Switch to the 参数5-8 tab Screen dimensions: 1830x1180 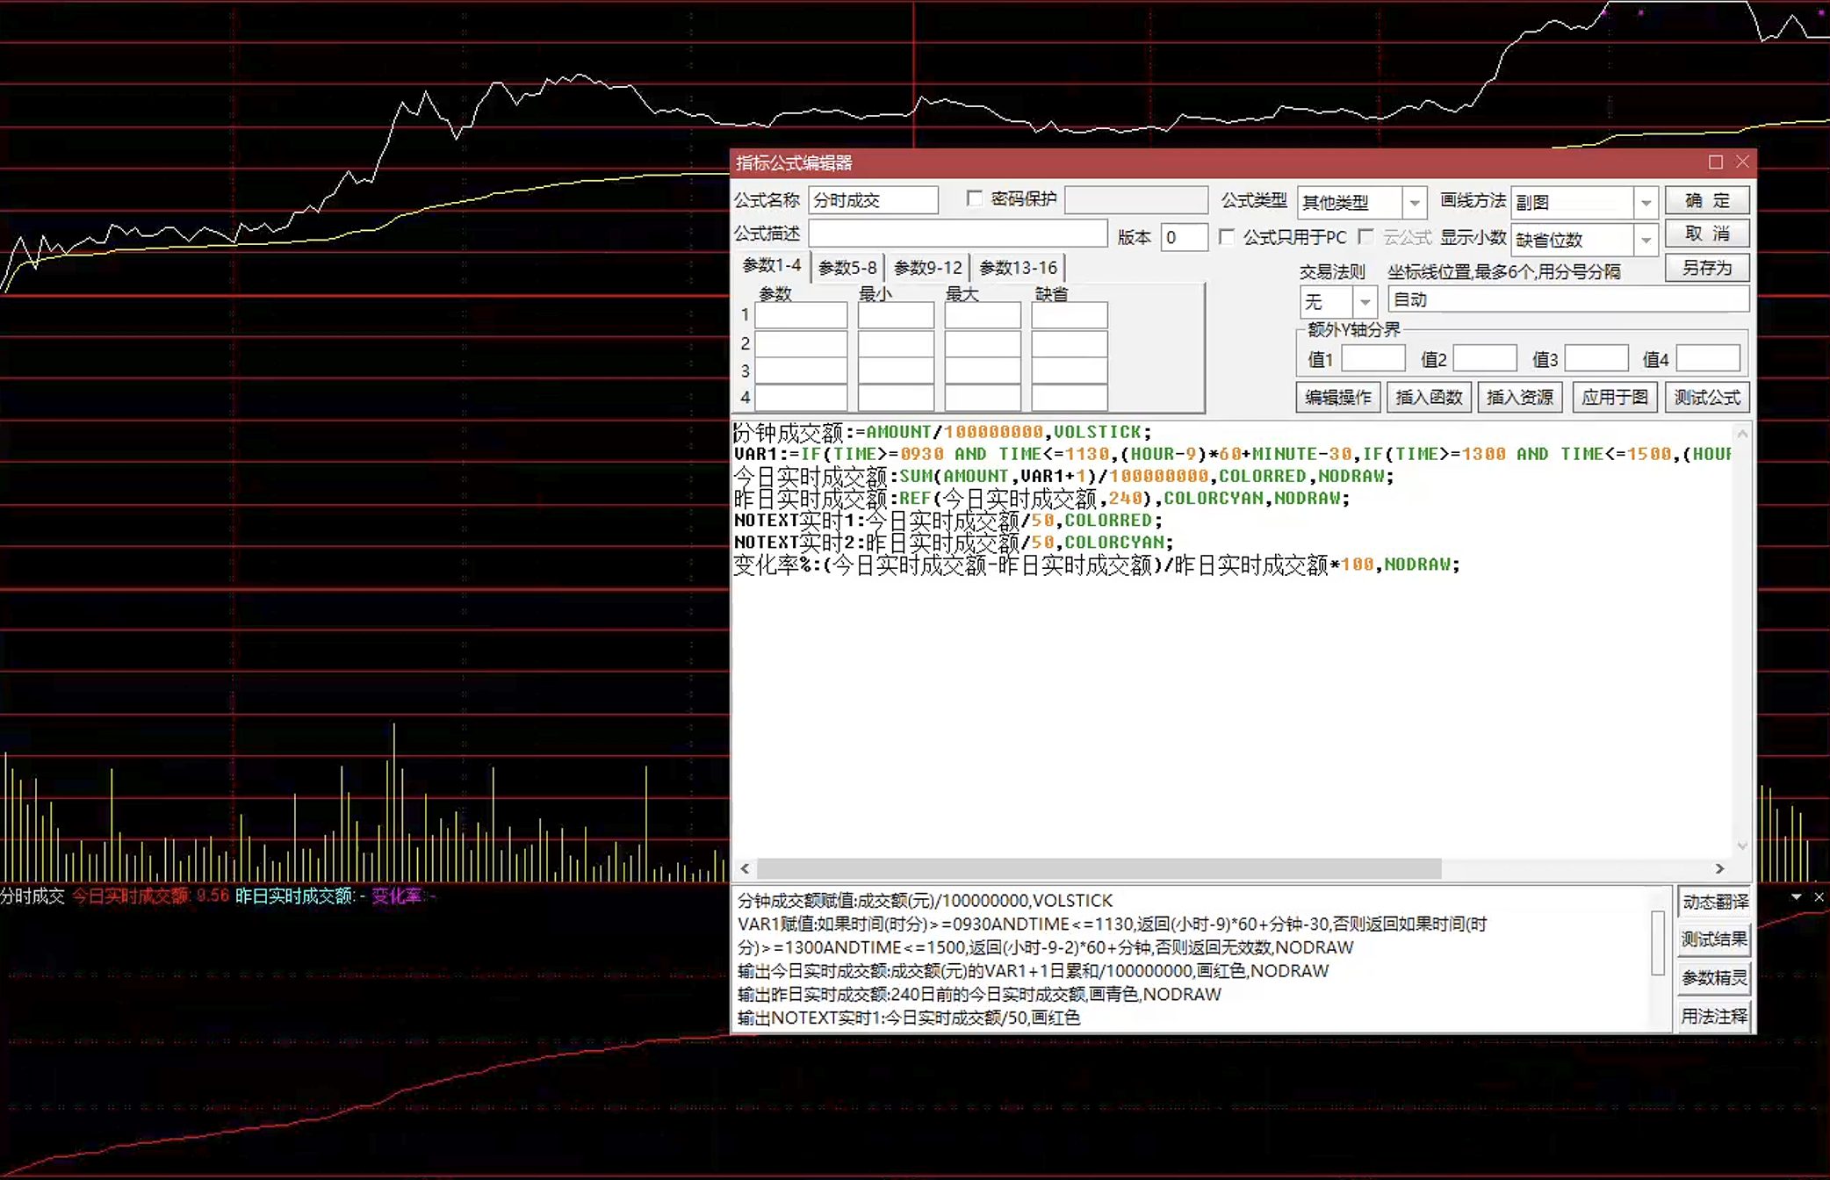pyautogui.click(x=847, y=268)
